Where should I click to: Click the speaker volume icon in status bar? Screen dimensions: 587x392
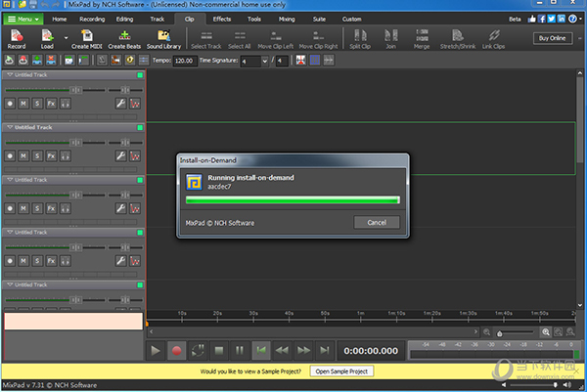(x=567, y=385)
